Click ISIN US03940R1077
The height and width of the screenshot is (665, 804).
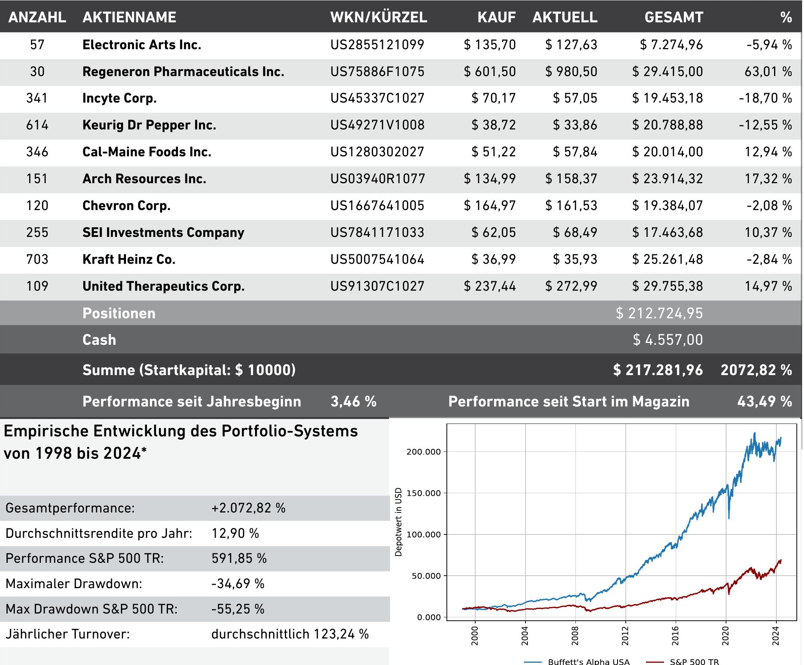(x=378, y=179)
